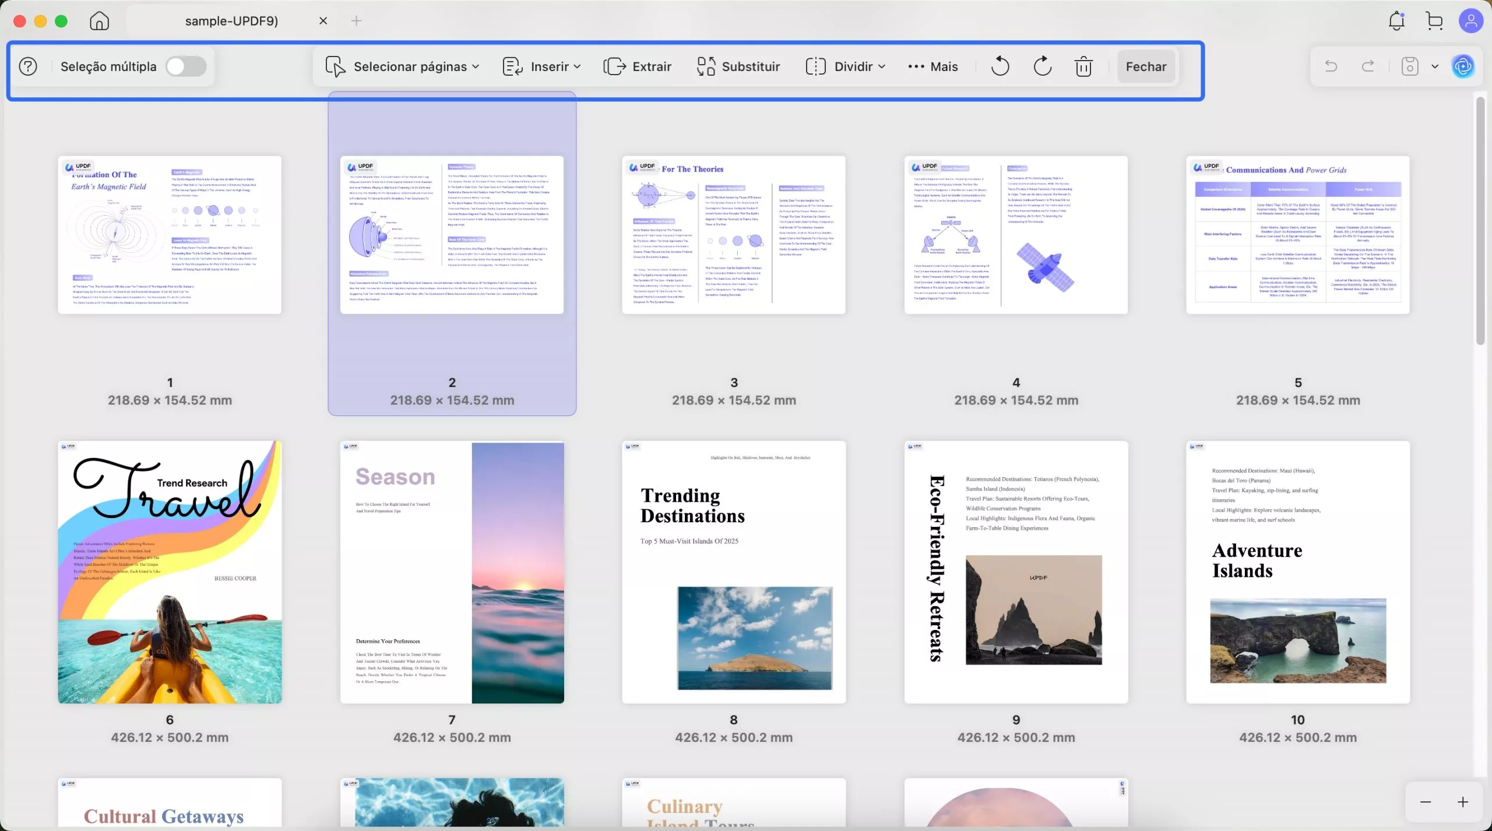Click the save icon
The image size is (1492, 831).
[x=1409, y=66]
